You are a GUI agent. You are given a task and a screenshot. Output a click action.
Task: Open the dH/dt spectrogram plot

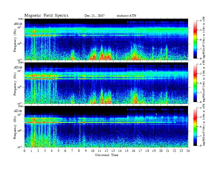click(106, 39)
